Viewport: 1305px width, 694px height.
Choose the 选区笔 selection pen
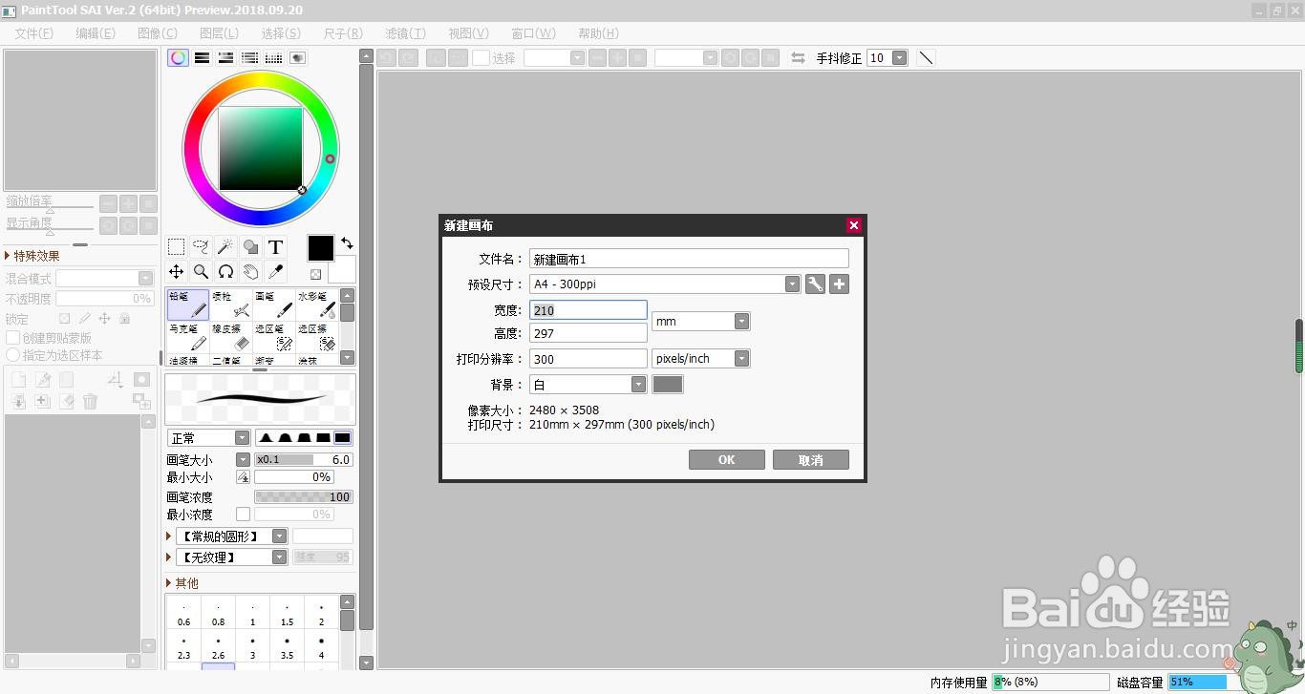tap(274, 336)
